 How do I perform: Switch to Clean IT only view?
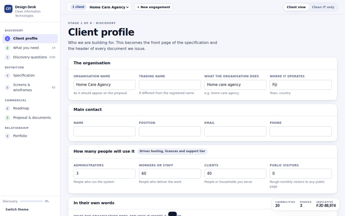tap(323, 7)
